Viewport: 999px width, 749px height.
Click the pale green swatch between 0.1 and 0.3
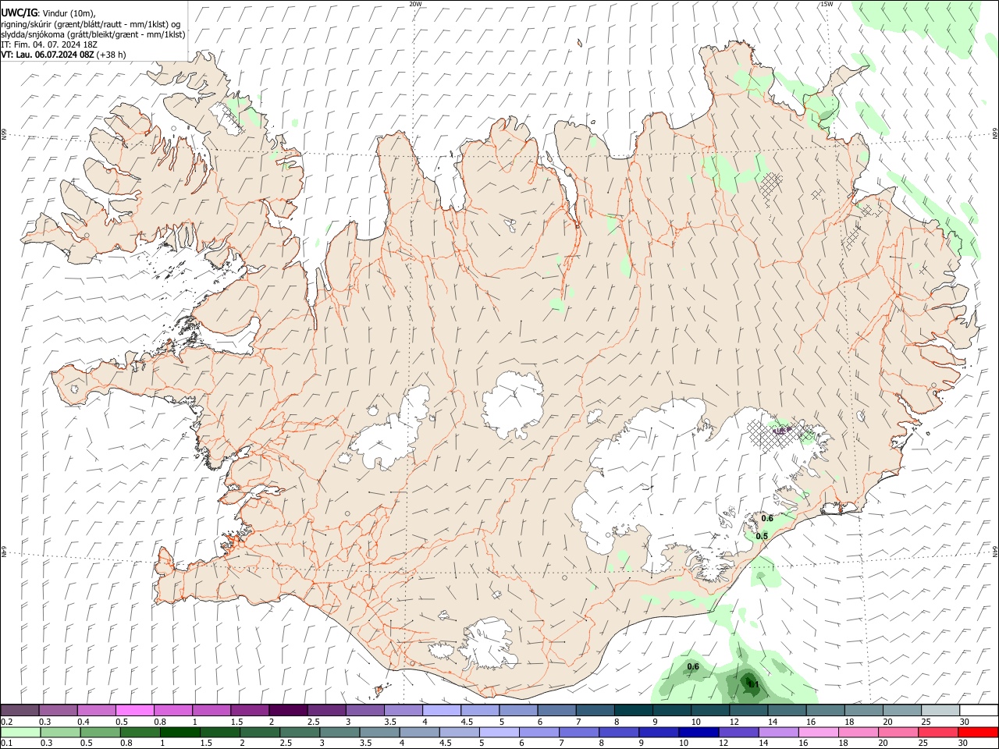[20, 733]
